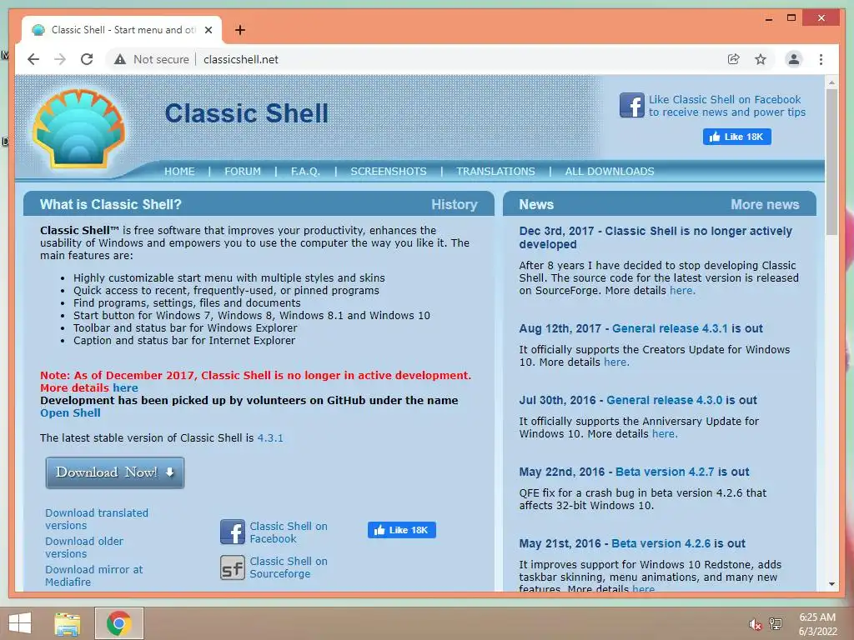
Task: Click the Like Classic Shell on Facebook header link
Action: coord(726,106)
